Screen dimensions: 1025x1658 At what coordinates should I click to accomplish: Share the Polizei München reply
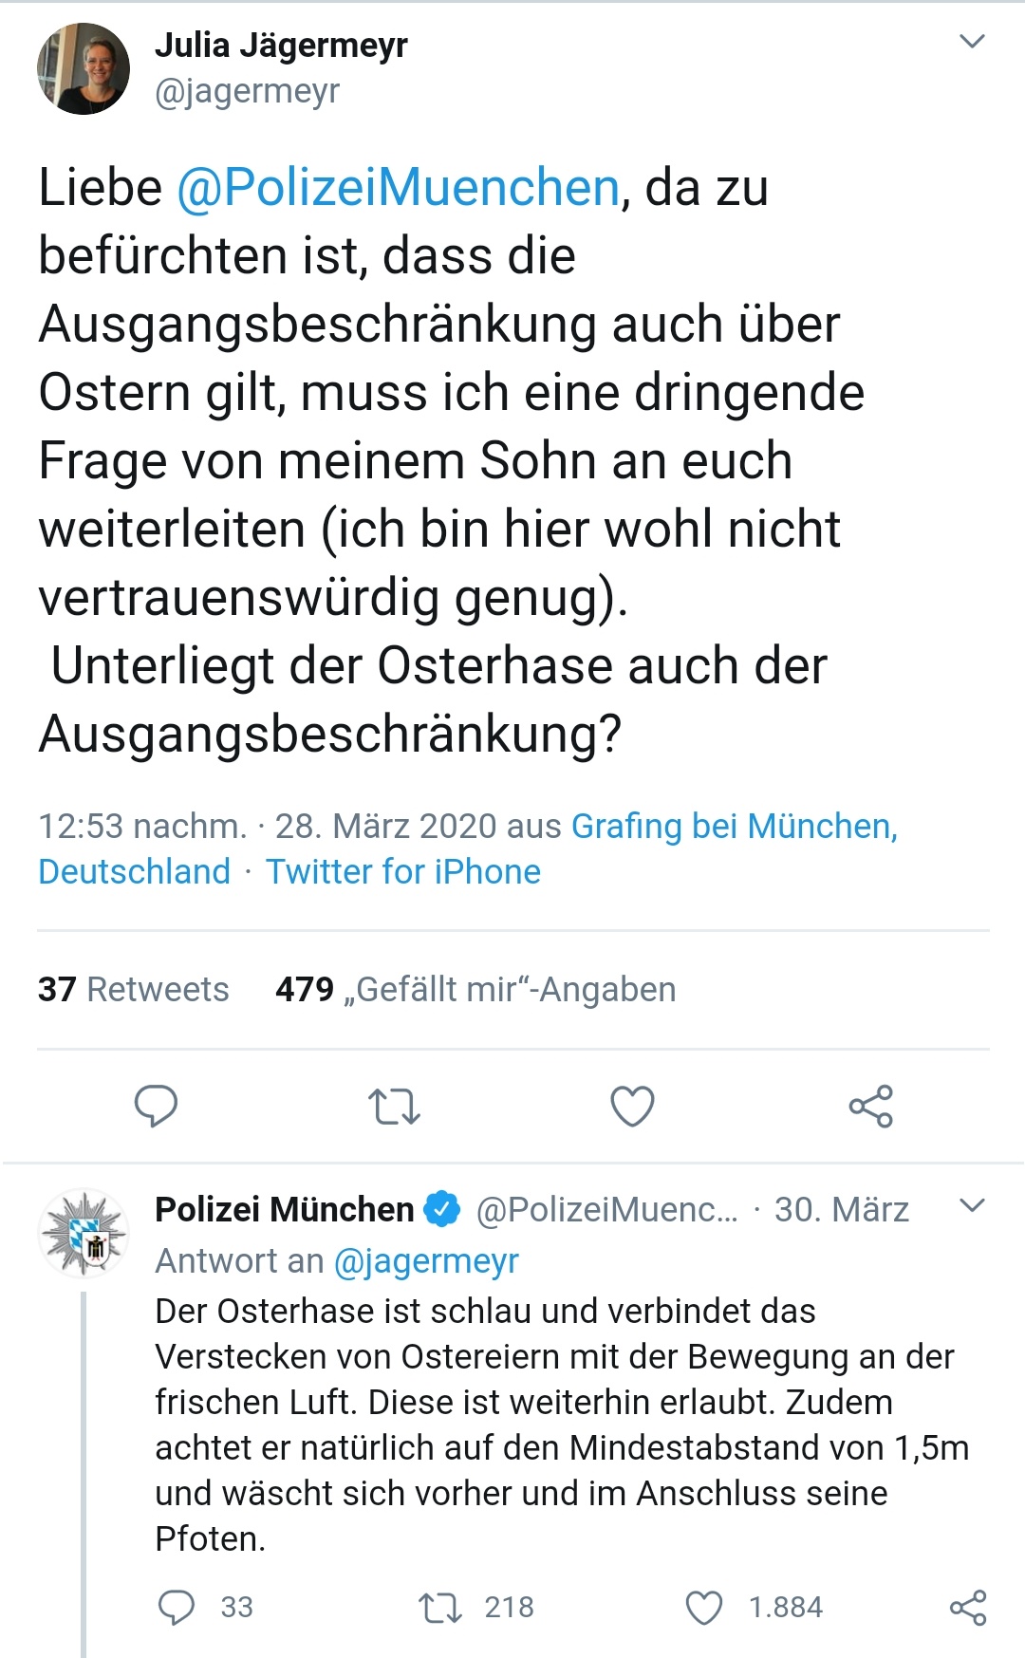[x=968, y=1607]
